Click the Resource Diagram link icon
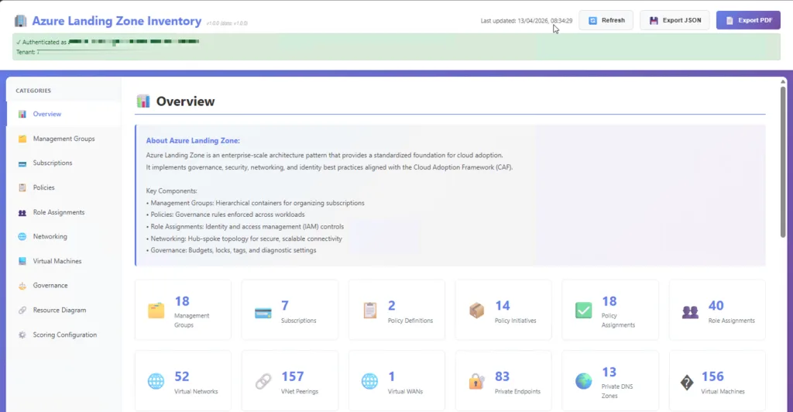Image resolution: width=793 pixels, height=412 pixels. tap(22, 311)
